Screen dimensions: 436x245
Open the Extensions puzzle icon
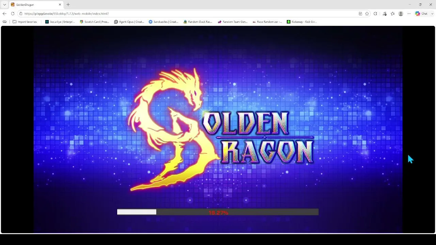375,14
